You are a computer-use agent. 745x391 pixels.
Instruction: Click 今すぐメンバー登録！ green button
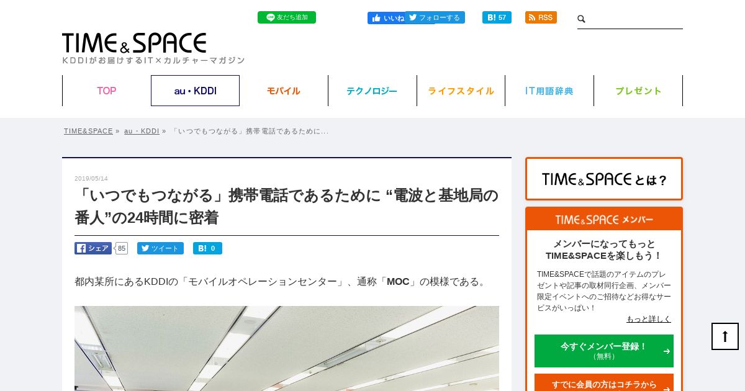[604, 351]
